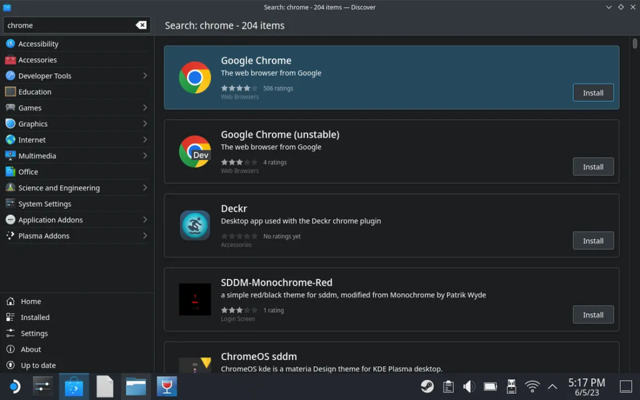Screen dimensions: 640x400
Task: Open the Deckr entry title
Action: coord(234,209)
